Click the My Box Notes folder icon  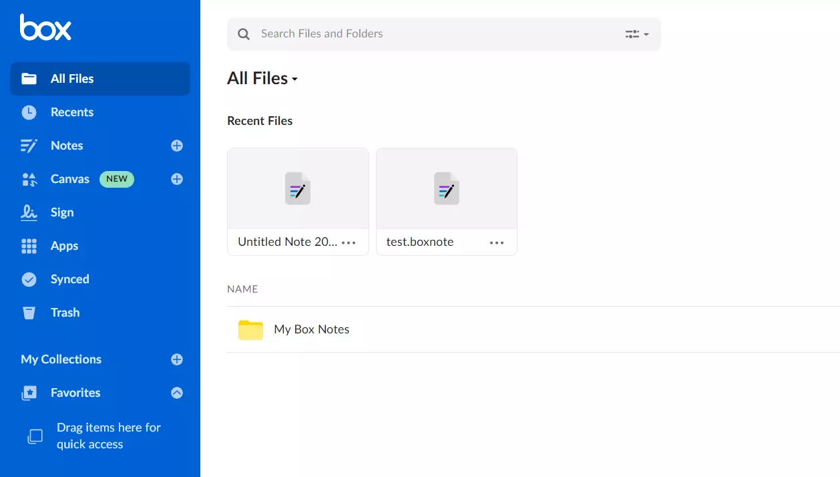pyautogui.click(x=250, y=330)
